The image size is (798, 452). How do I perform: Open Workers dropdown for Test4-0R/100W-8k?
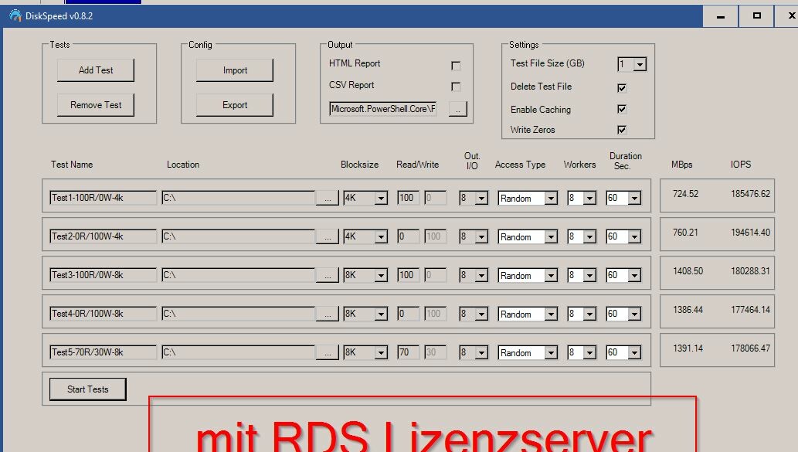pos(589,314)
